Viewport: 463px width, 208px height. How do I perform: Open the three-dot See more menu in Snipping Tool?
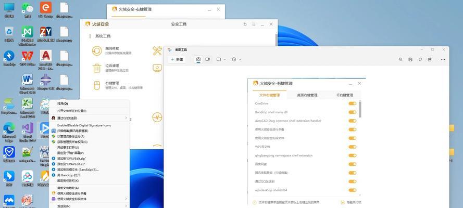[443, 59]
